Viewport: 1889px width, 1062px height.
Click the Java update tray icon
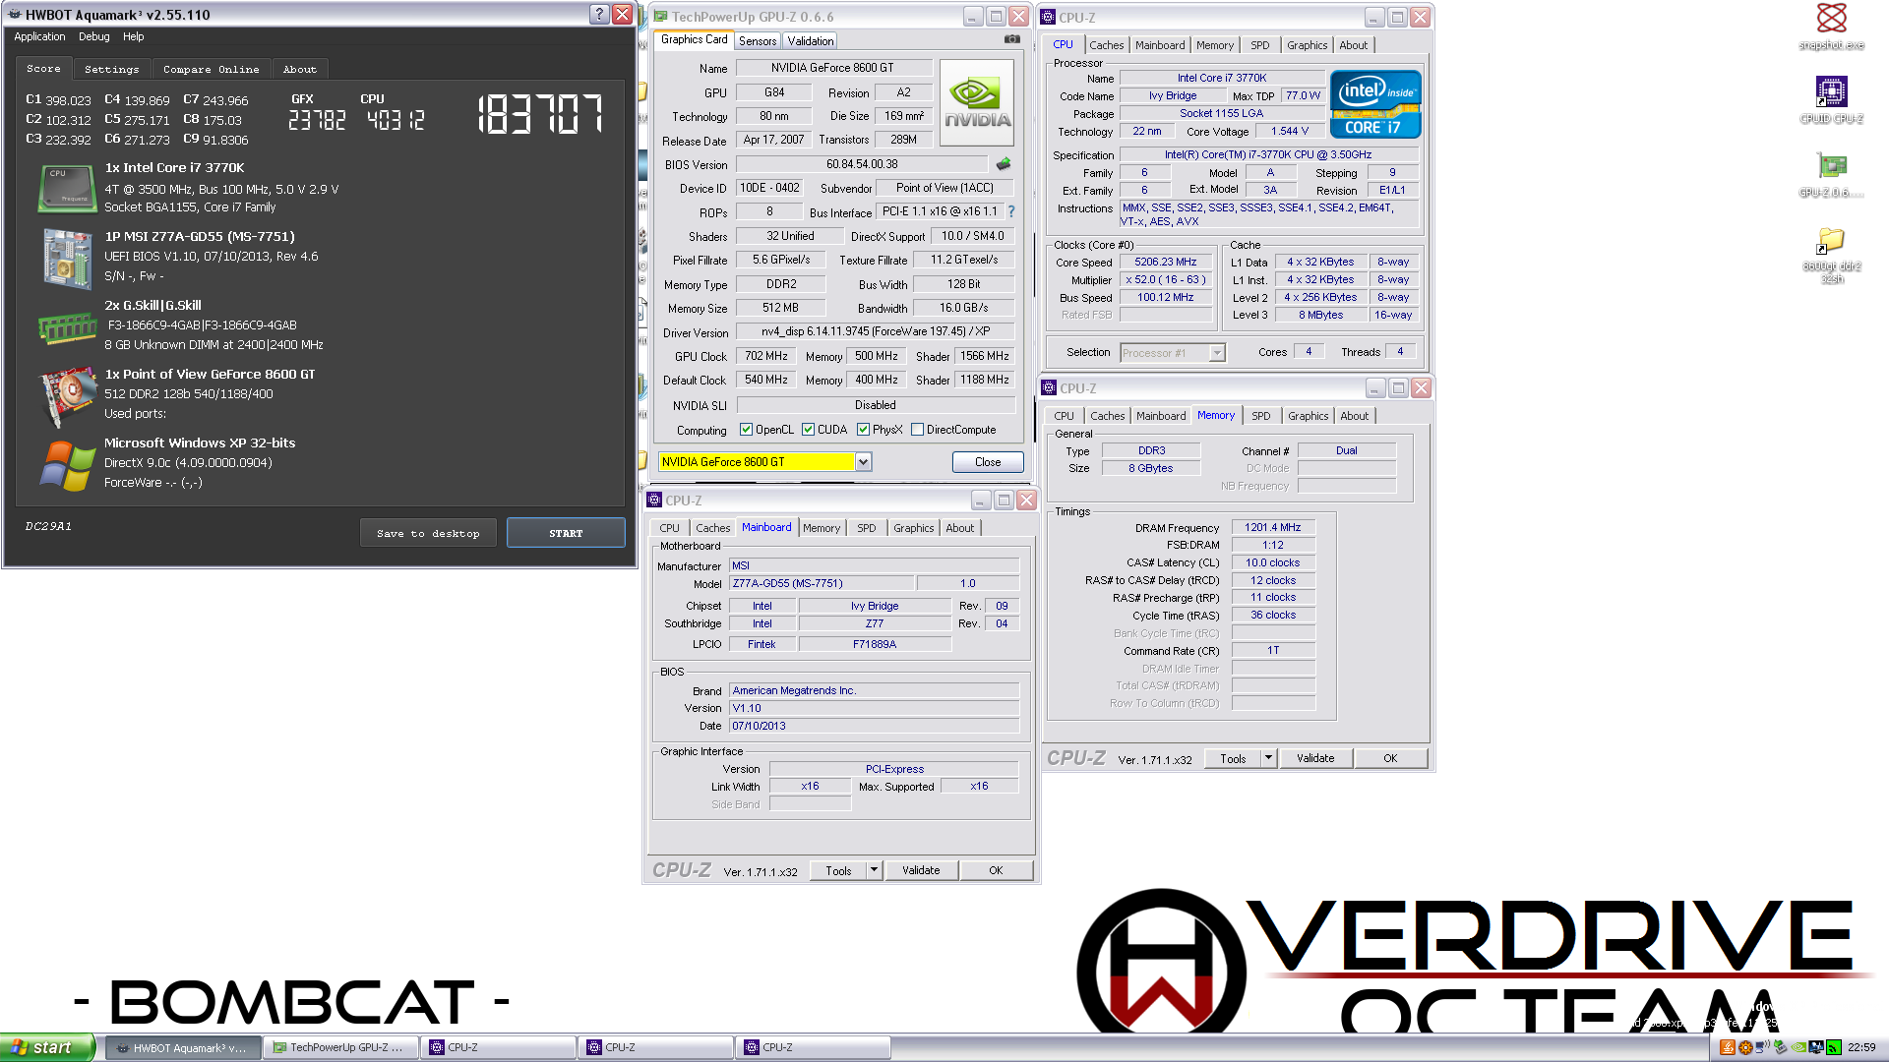point(1727,1047)
